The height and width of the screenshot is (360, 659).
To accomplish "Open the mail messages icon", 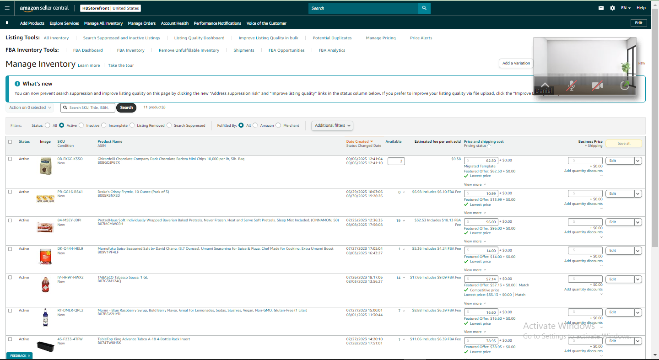I will click(601, 8).
